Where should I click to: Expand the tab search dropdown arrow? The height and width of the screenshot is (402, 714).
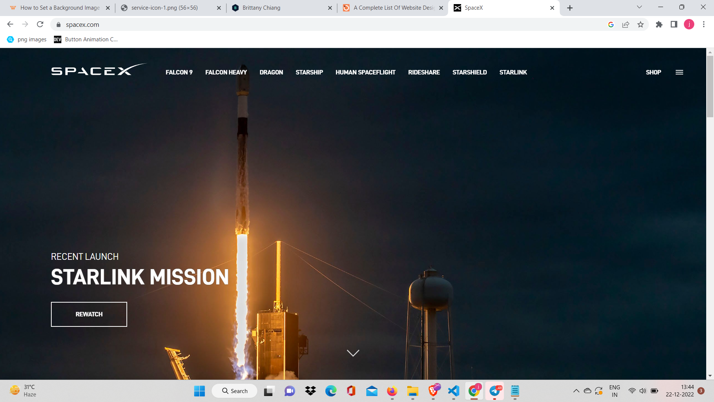pyautogui.click(x=639, y=7)
